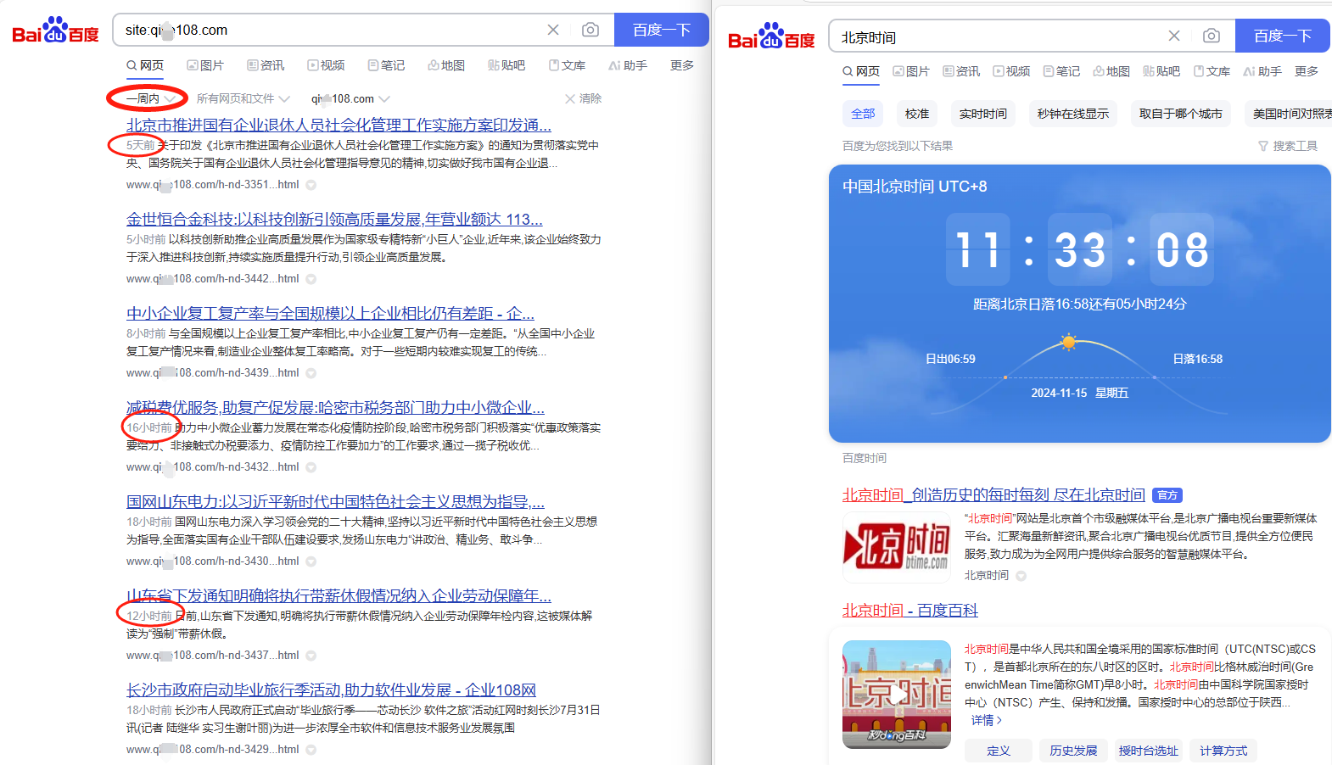The image size is (1332, 765).
Task: Click icon beside h-nd-3430 URL
Action: pos(311,561)
